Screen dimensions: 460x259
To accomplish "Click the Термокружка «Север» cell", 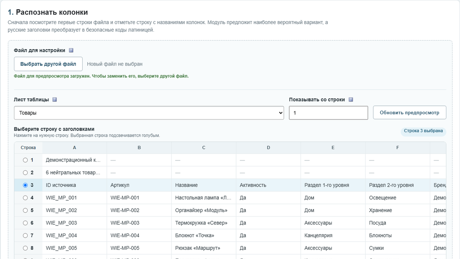I will click(x=204, y=223).
